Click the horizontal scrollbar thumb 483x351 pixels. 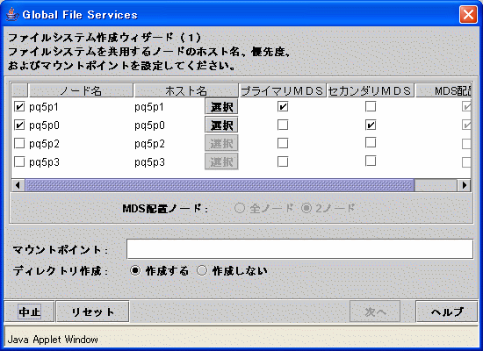tap(220, 185)
